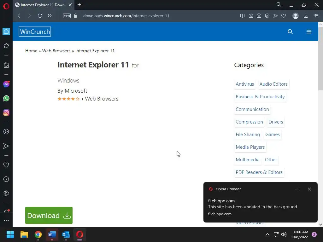Show downloads panel
The width and height of the screenshot is (323, 242).
pyautogui.click(x=306, y=16)
